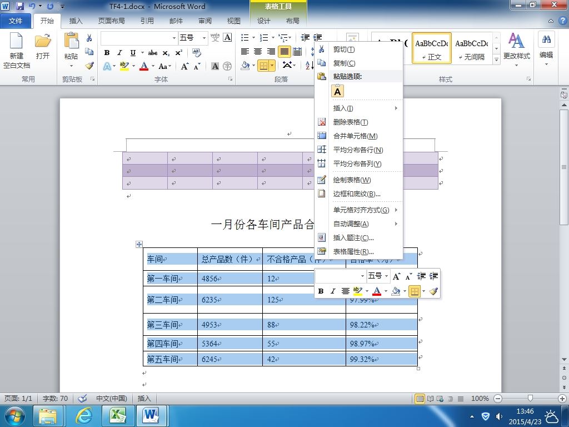Toggle right alignment in the paragraph group
This screenshot has width=569, height=427.
click(271, 52)
